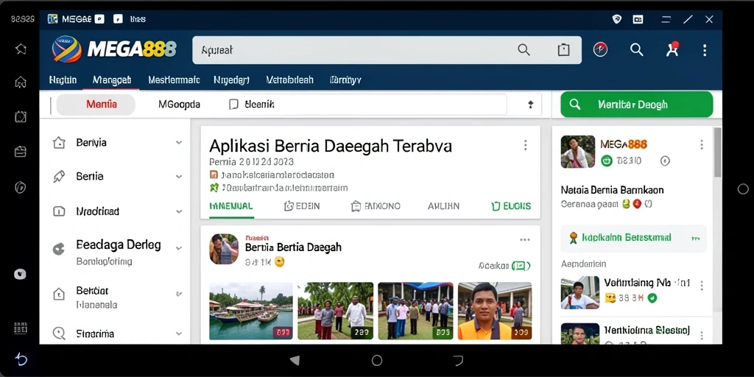
Task: Open the three-dot menu beside the MEGA888 profile
Action: coord(702,145)
